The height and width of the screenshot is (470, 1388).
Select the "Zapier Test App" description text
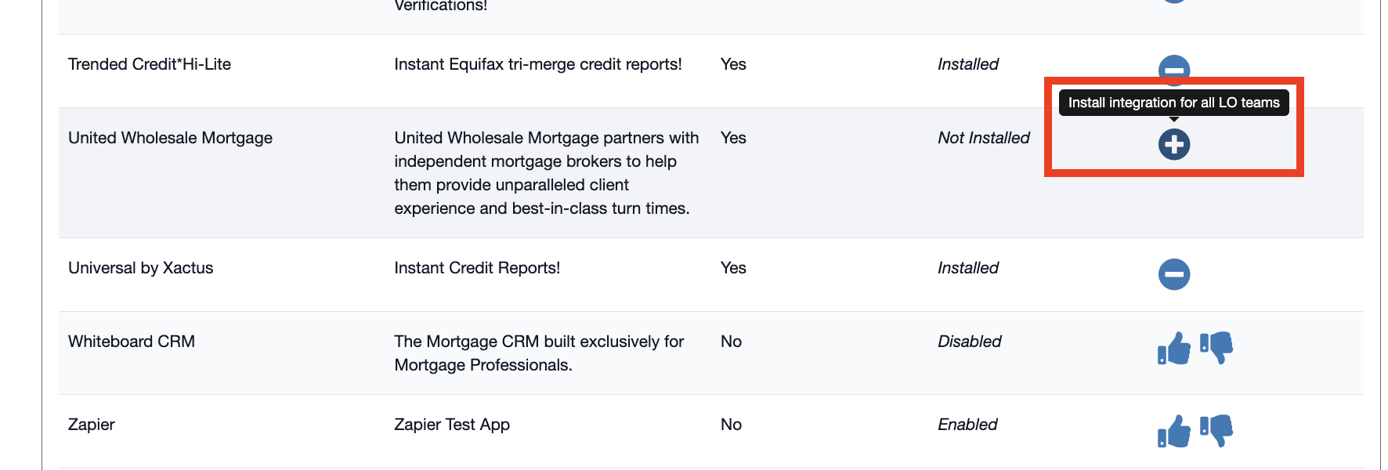pyautogui.click(x=452, y=425)
